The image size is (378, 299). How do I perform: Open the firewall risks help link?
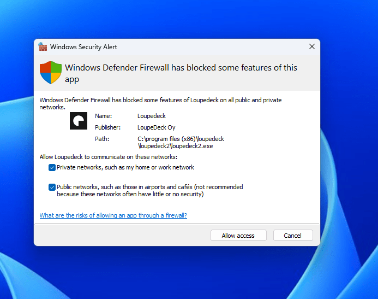pos(113,215)
